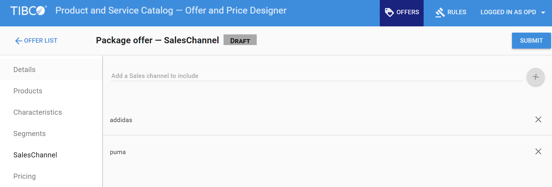Click the back arrow beside Offer List
This screenshot has height=187, width=552.
[x=18, y=41]
